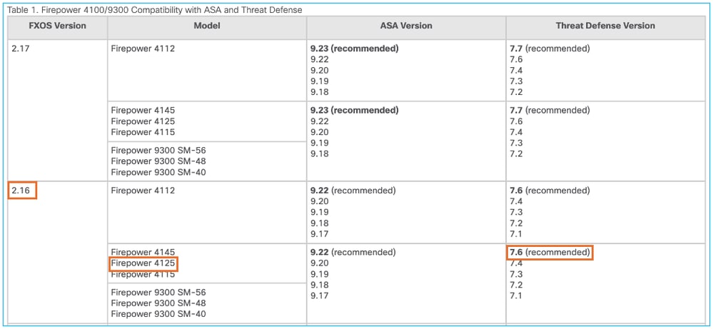Select the 2.17 FXOS version cell

point(20,49)
